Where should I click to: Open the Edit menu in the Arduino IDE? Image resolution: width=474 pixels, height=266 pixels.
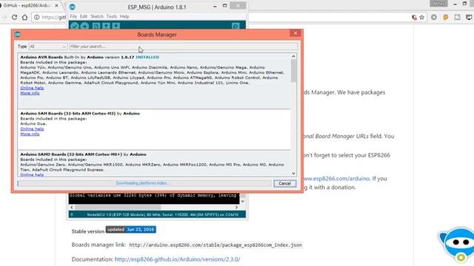point(84,16)
